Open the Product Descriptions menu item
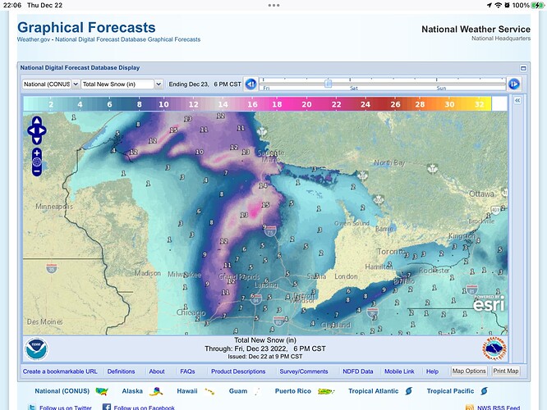 (x=238, y=371)
